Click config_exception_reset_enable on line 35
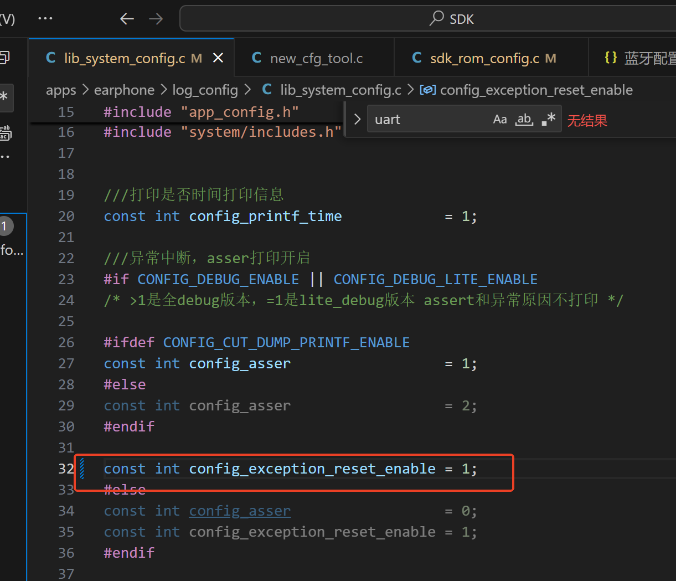This screenshot has height=581, width=676. click(312, 532)
